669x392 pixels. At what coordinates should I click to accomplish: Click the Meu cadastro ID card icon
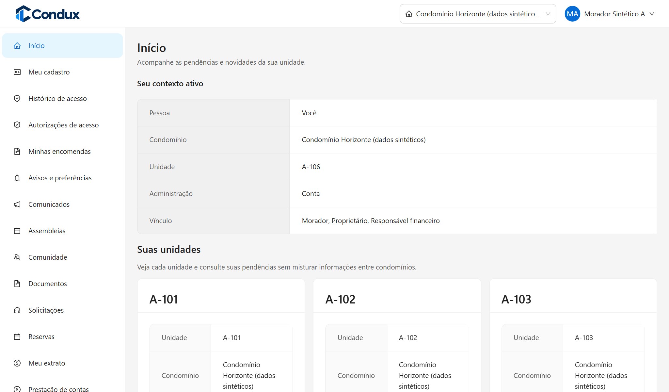17,72
